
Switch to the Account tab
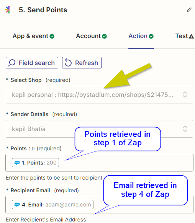click(x=92, y=36)
